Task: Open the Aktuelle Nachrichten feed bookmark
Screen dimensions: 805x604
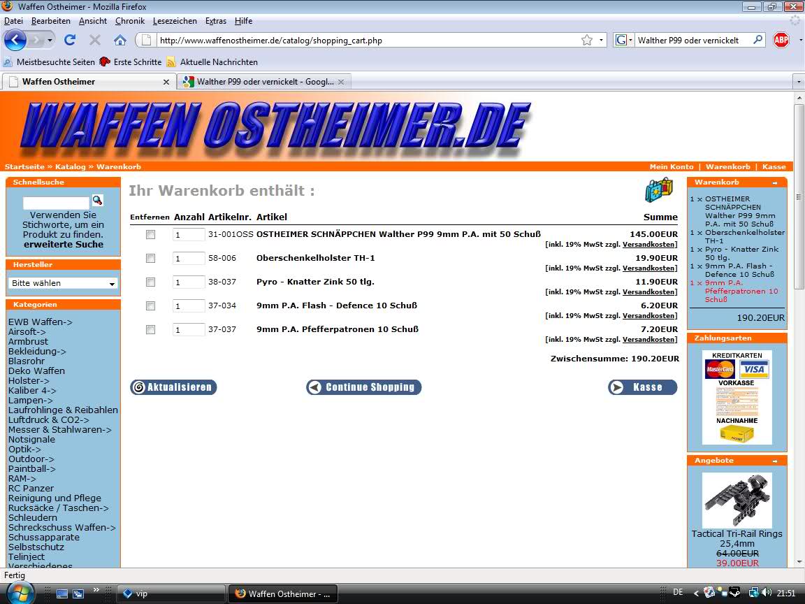Action: pos(212,62)
